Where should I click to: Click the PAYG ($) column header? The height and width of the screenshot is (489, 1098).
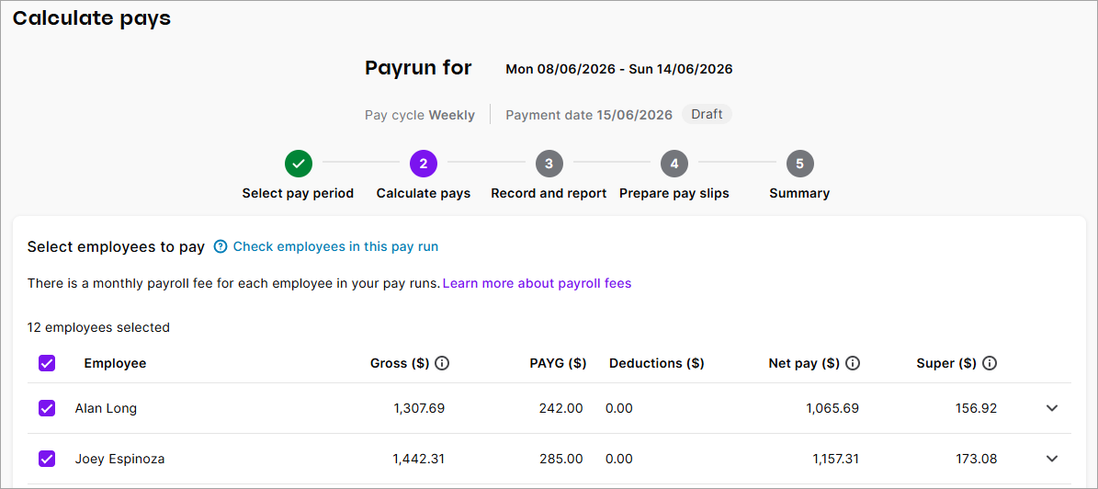pos(558,363)
